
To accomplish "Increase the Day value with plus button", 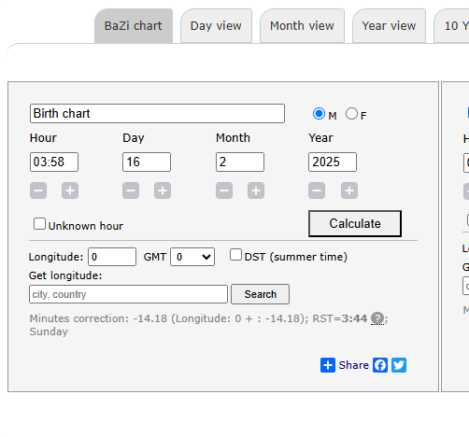I will pyautogui.click(x=163, y=190).
